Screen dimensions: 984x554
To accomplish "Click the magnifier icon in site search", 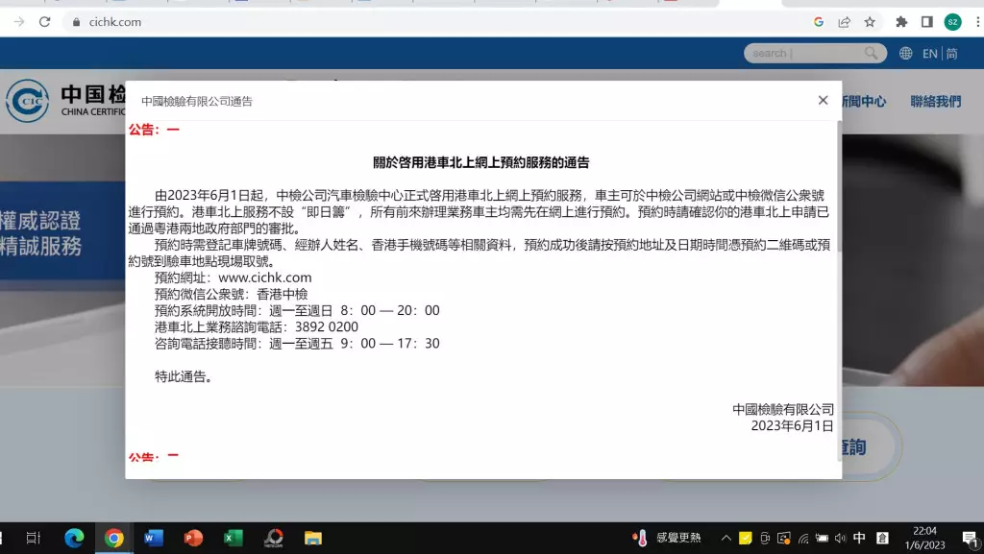I will (871, 54).
